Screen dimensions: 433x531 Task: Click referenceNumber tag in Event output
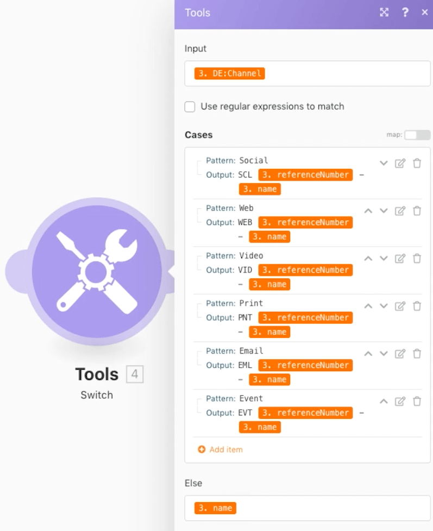[x=305, y=413]
